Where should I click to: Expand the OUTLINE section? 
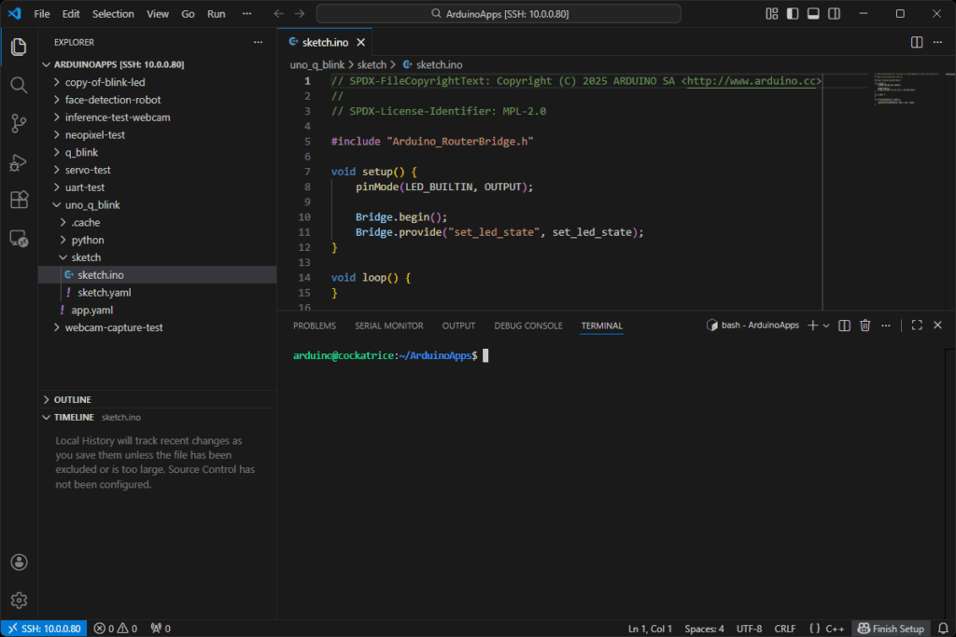click(72, 399)
